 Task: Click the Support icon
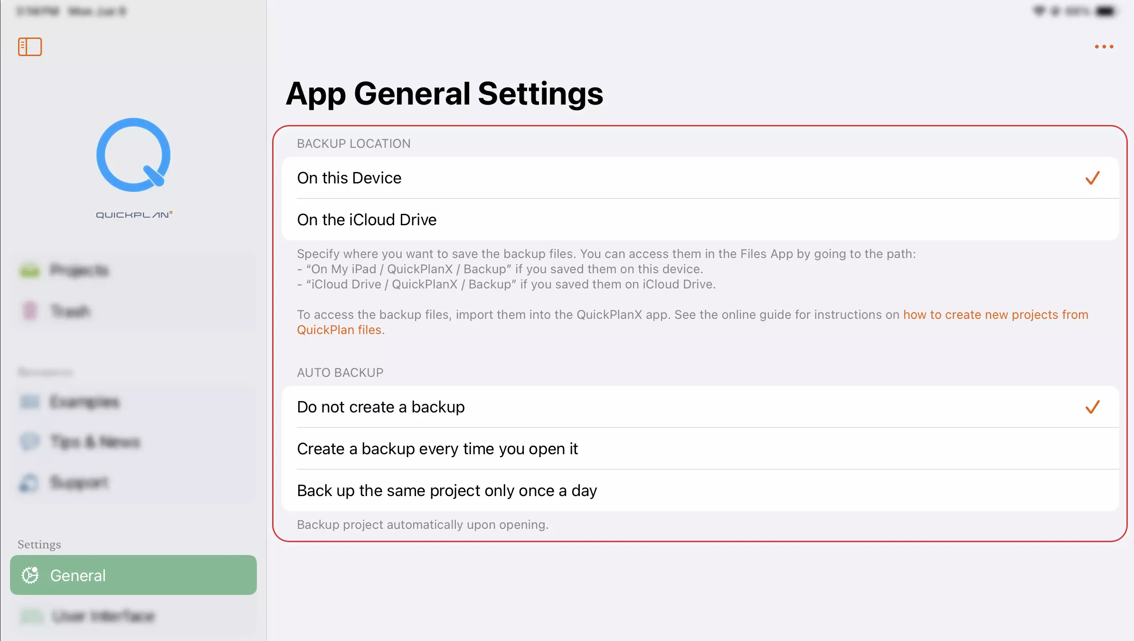click(x=29, y=482)
